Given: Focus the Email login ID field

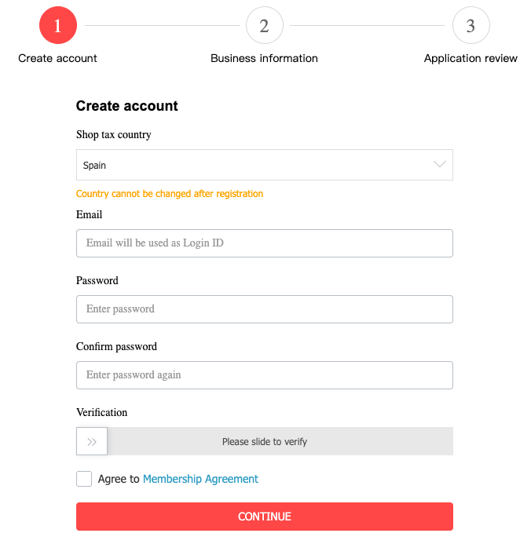Looking at the screenshot, I should click(x=264, y=243).
